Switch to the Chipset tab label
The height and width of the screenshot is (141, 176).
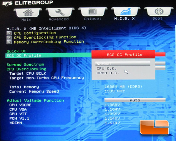(92, 19)
